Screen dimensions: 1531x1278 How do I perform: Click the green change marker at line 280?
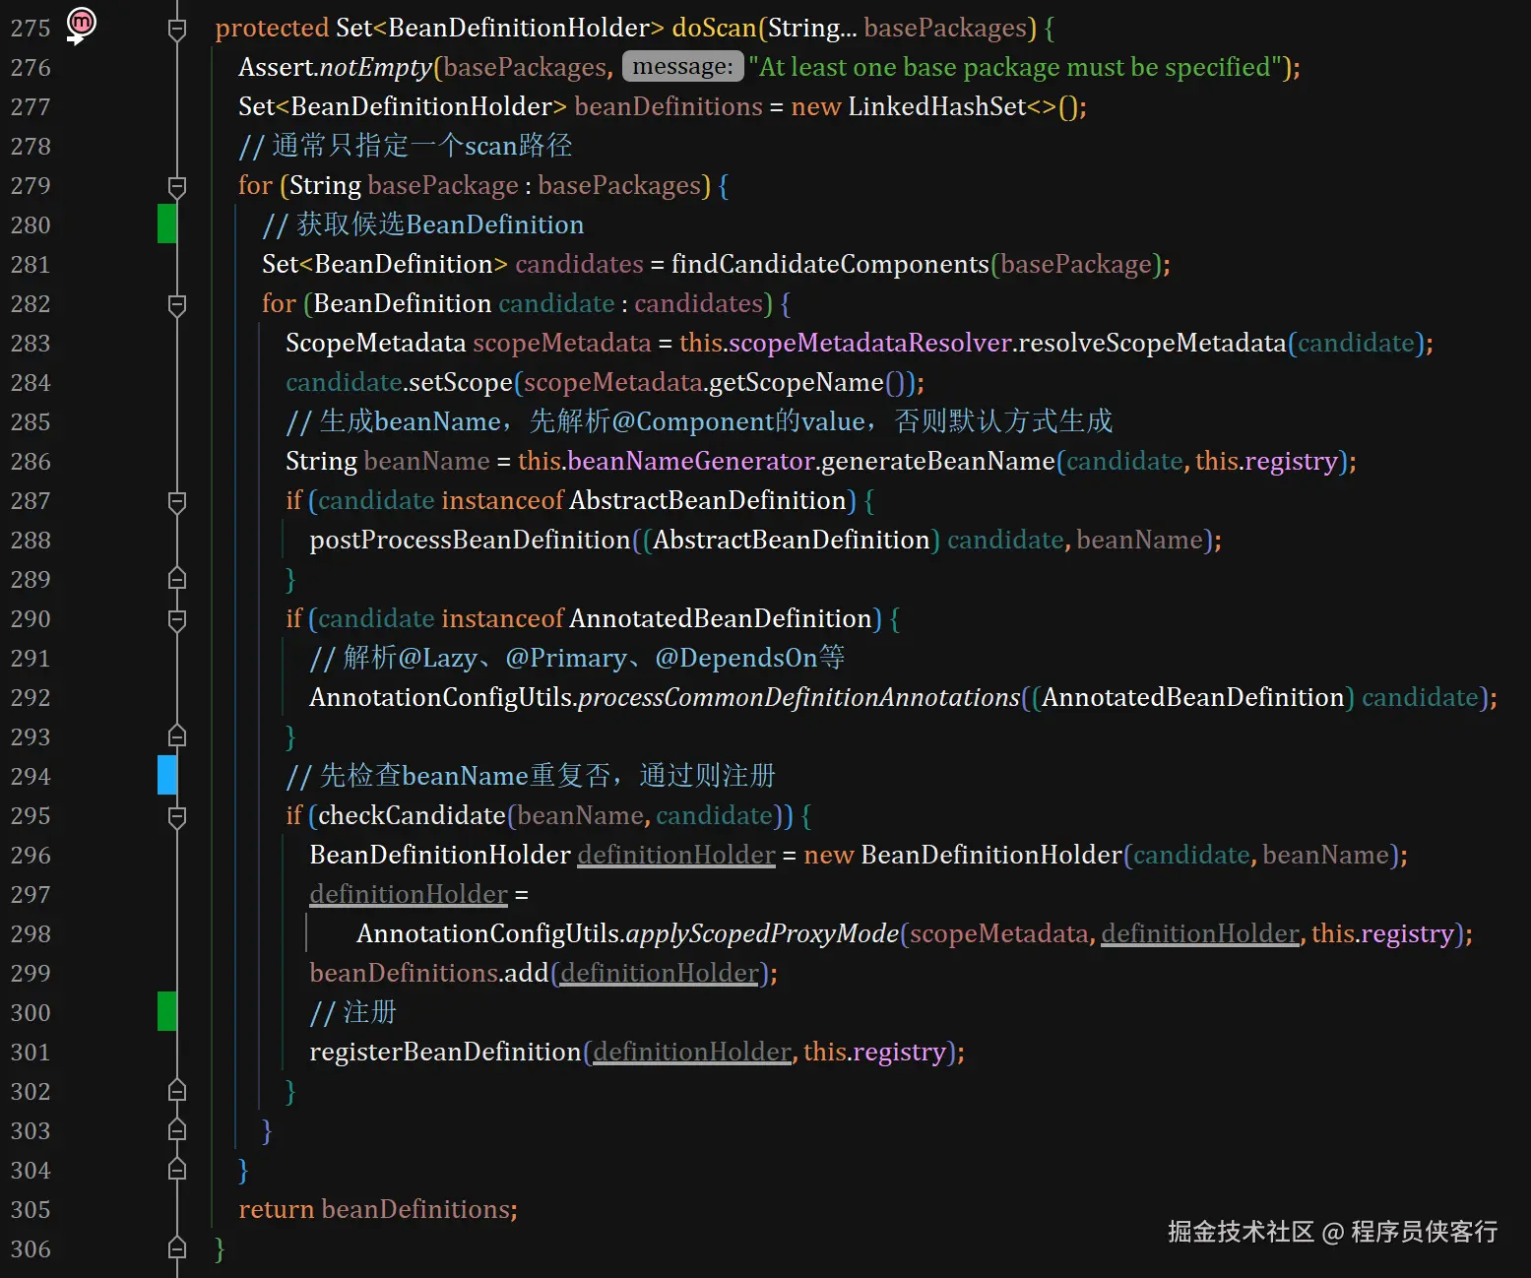[x=167, y=224]
